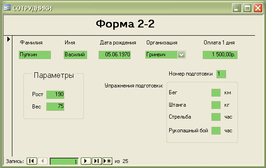Advance to the next record

tap(86, 161)
